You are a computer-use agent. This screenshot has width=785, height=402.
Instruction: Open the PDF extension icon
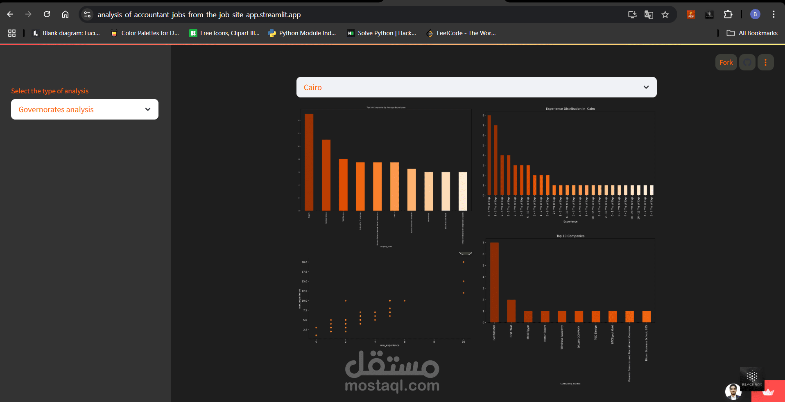pos(691,15)
